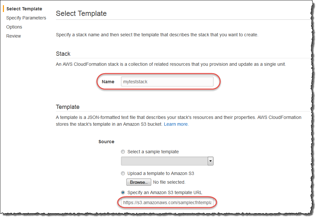Click the empty sample template combo box
Image resolution: width=318 pixels, height=220 pixels.
(x=166, y=161)
